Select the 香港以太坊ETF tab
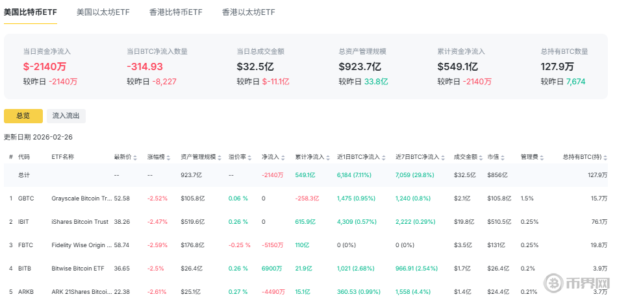This screenshot has height=301, width=617. [248, 12]
